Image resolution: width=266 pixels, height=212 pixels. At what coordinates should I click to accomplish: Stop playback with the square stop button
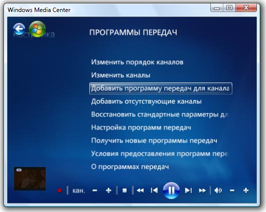click(124, 190)
